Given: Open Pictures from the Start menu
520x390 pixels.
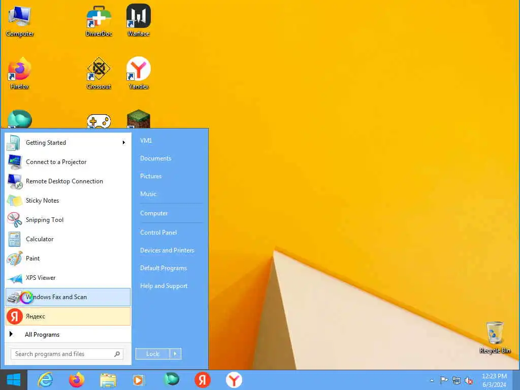Looking at the screenshot, I should 151,176.
